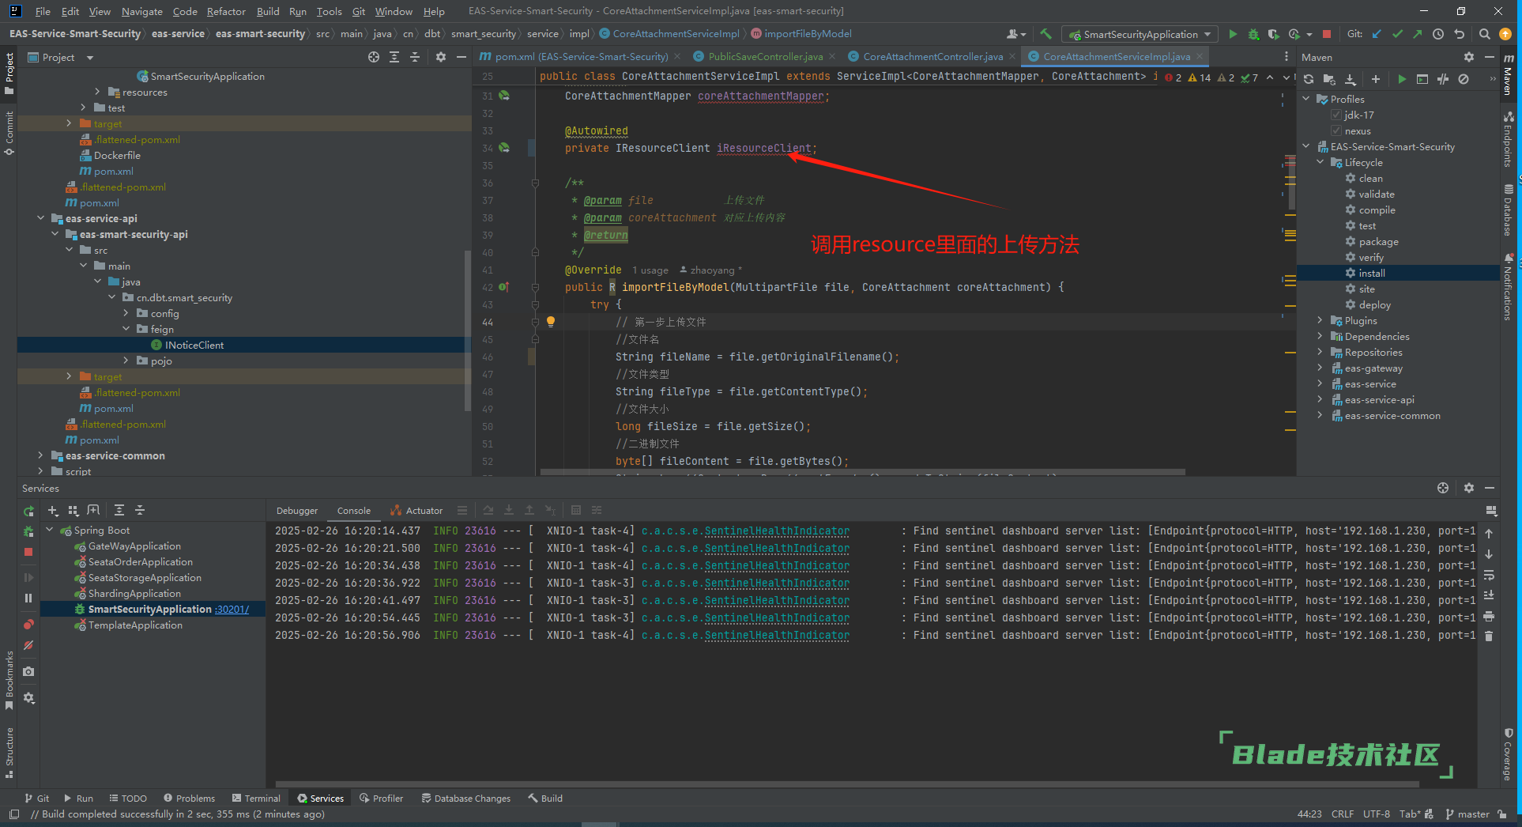The image size is (1522, 827).
Task: Run the selected Maven build icon
Action: (1402, 79)
